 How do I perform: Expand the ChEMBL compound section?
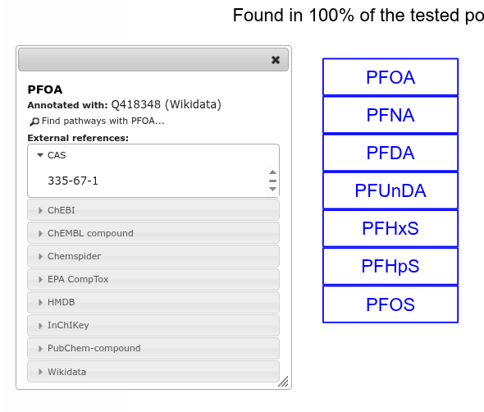[153, 233]
